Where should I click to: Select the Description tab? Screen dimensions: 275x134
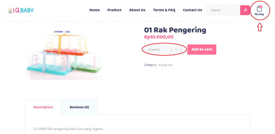pos(43,107)
